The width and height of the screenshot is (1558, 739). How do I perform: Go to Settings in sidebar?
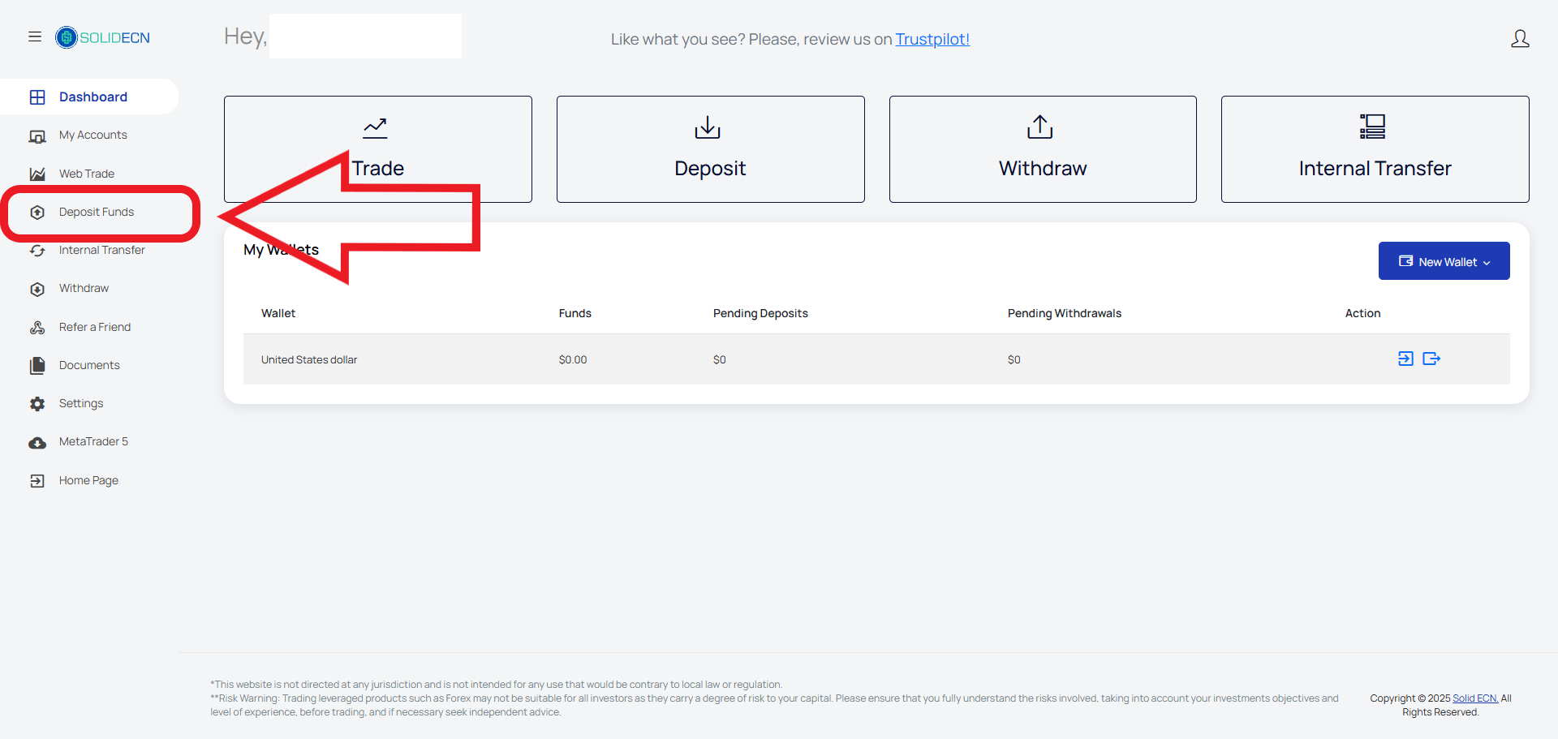coord(81,403)
